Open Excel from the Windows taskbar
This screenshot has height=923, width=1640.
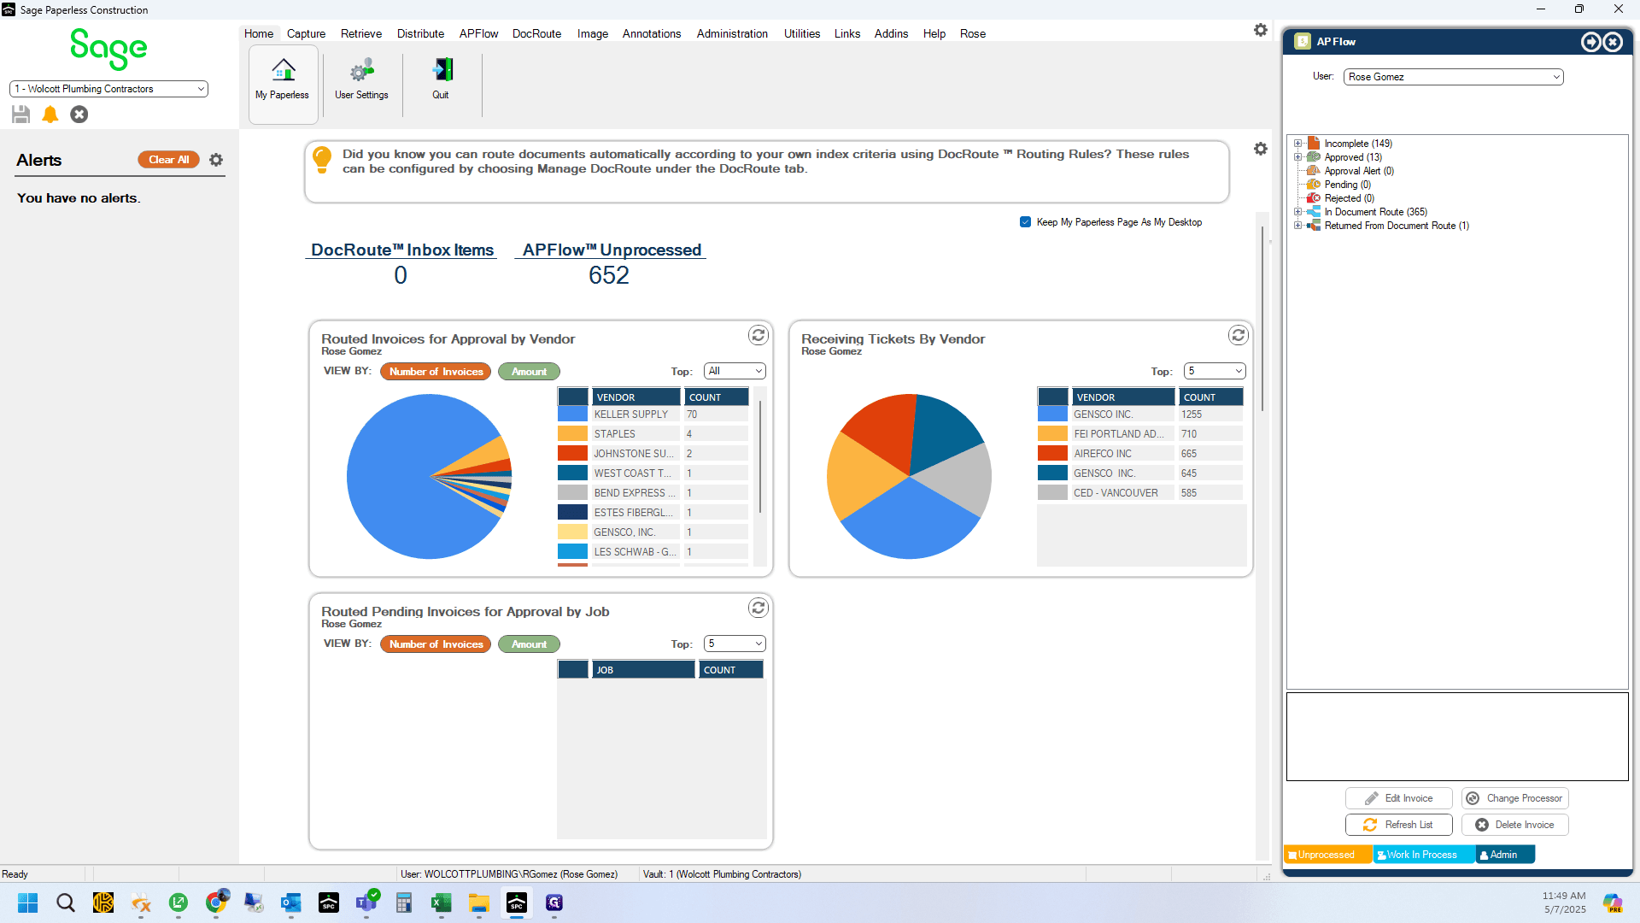pyautogui.click(x=442, y=902)
